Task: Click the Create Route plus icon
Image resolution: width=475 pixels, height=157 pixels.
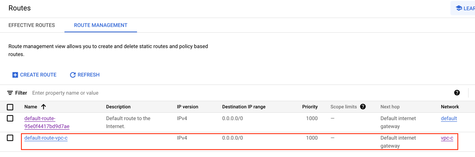Action: point(15,75)
